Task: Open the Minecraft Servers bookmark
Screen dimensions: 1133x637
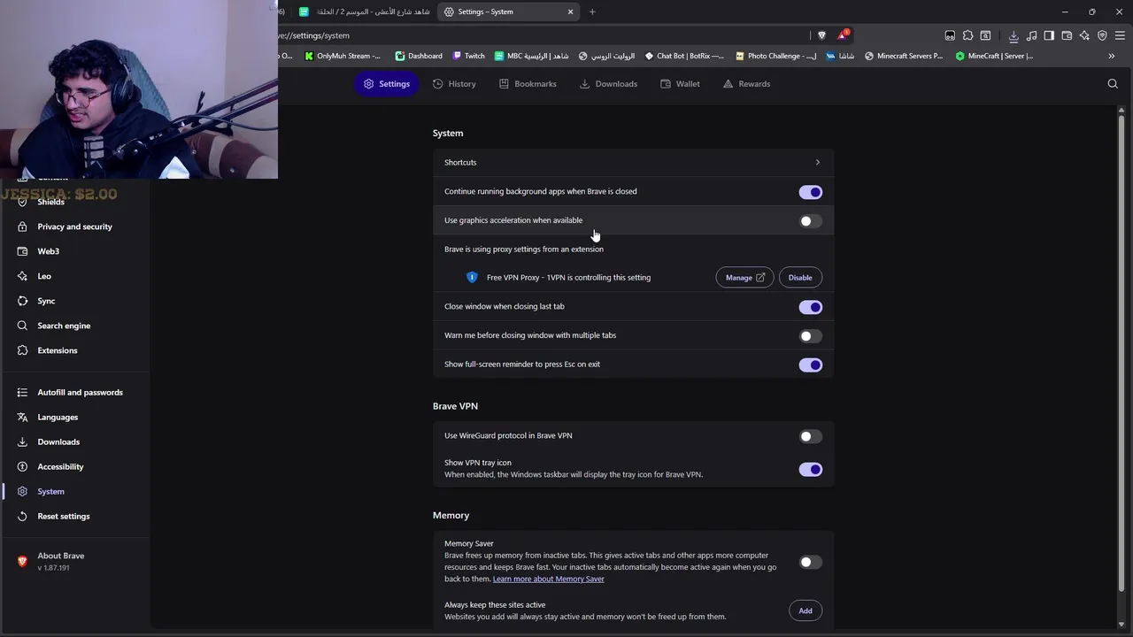Action: pos(904,56)
